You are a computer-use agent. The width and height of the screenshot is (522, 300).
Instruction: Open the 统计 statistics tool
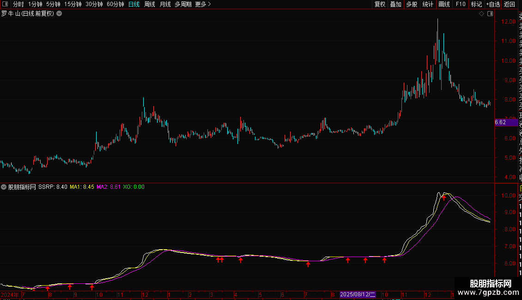coord(428,4)
